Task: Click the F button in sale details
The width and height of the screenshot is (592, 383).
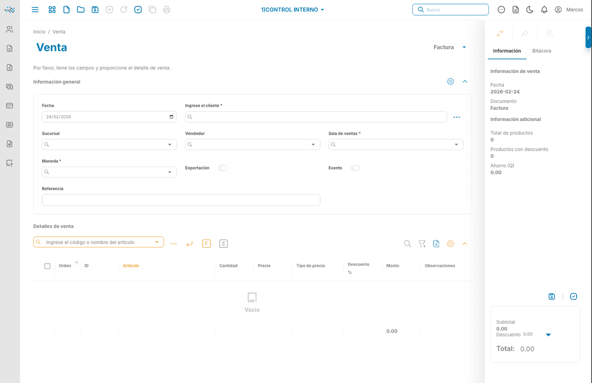Action: (206, 244)
